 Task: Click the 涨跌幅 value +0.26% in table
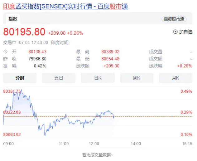point(185,66)
